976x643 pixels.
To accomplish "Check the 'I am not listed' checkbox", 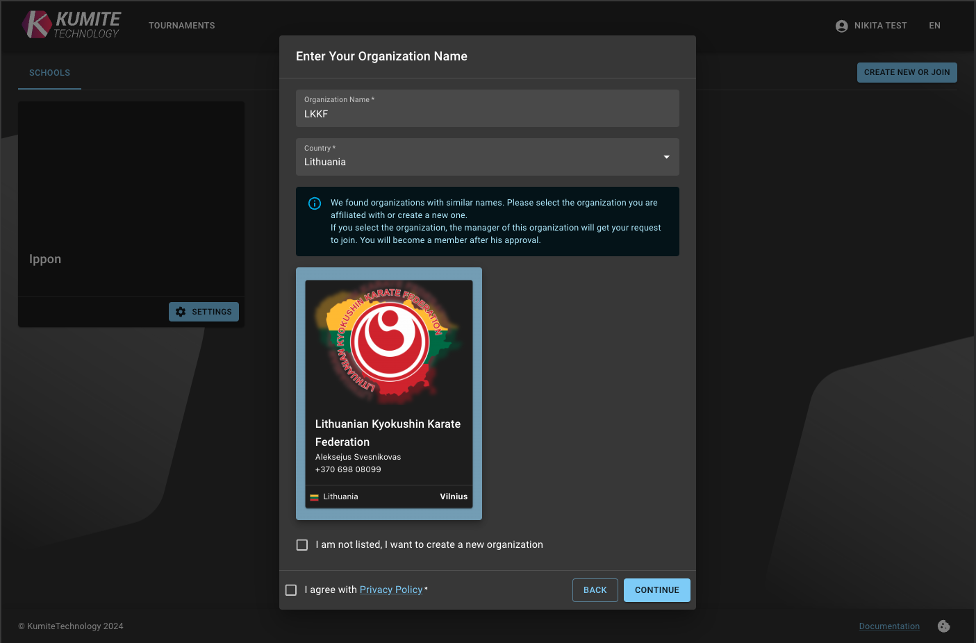I will coord(302,545).
